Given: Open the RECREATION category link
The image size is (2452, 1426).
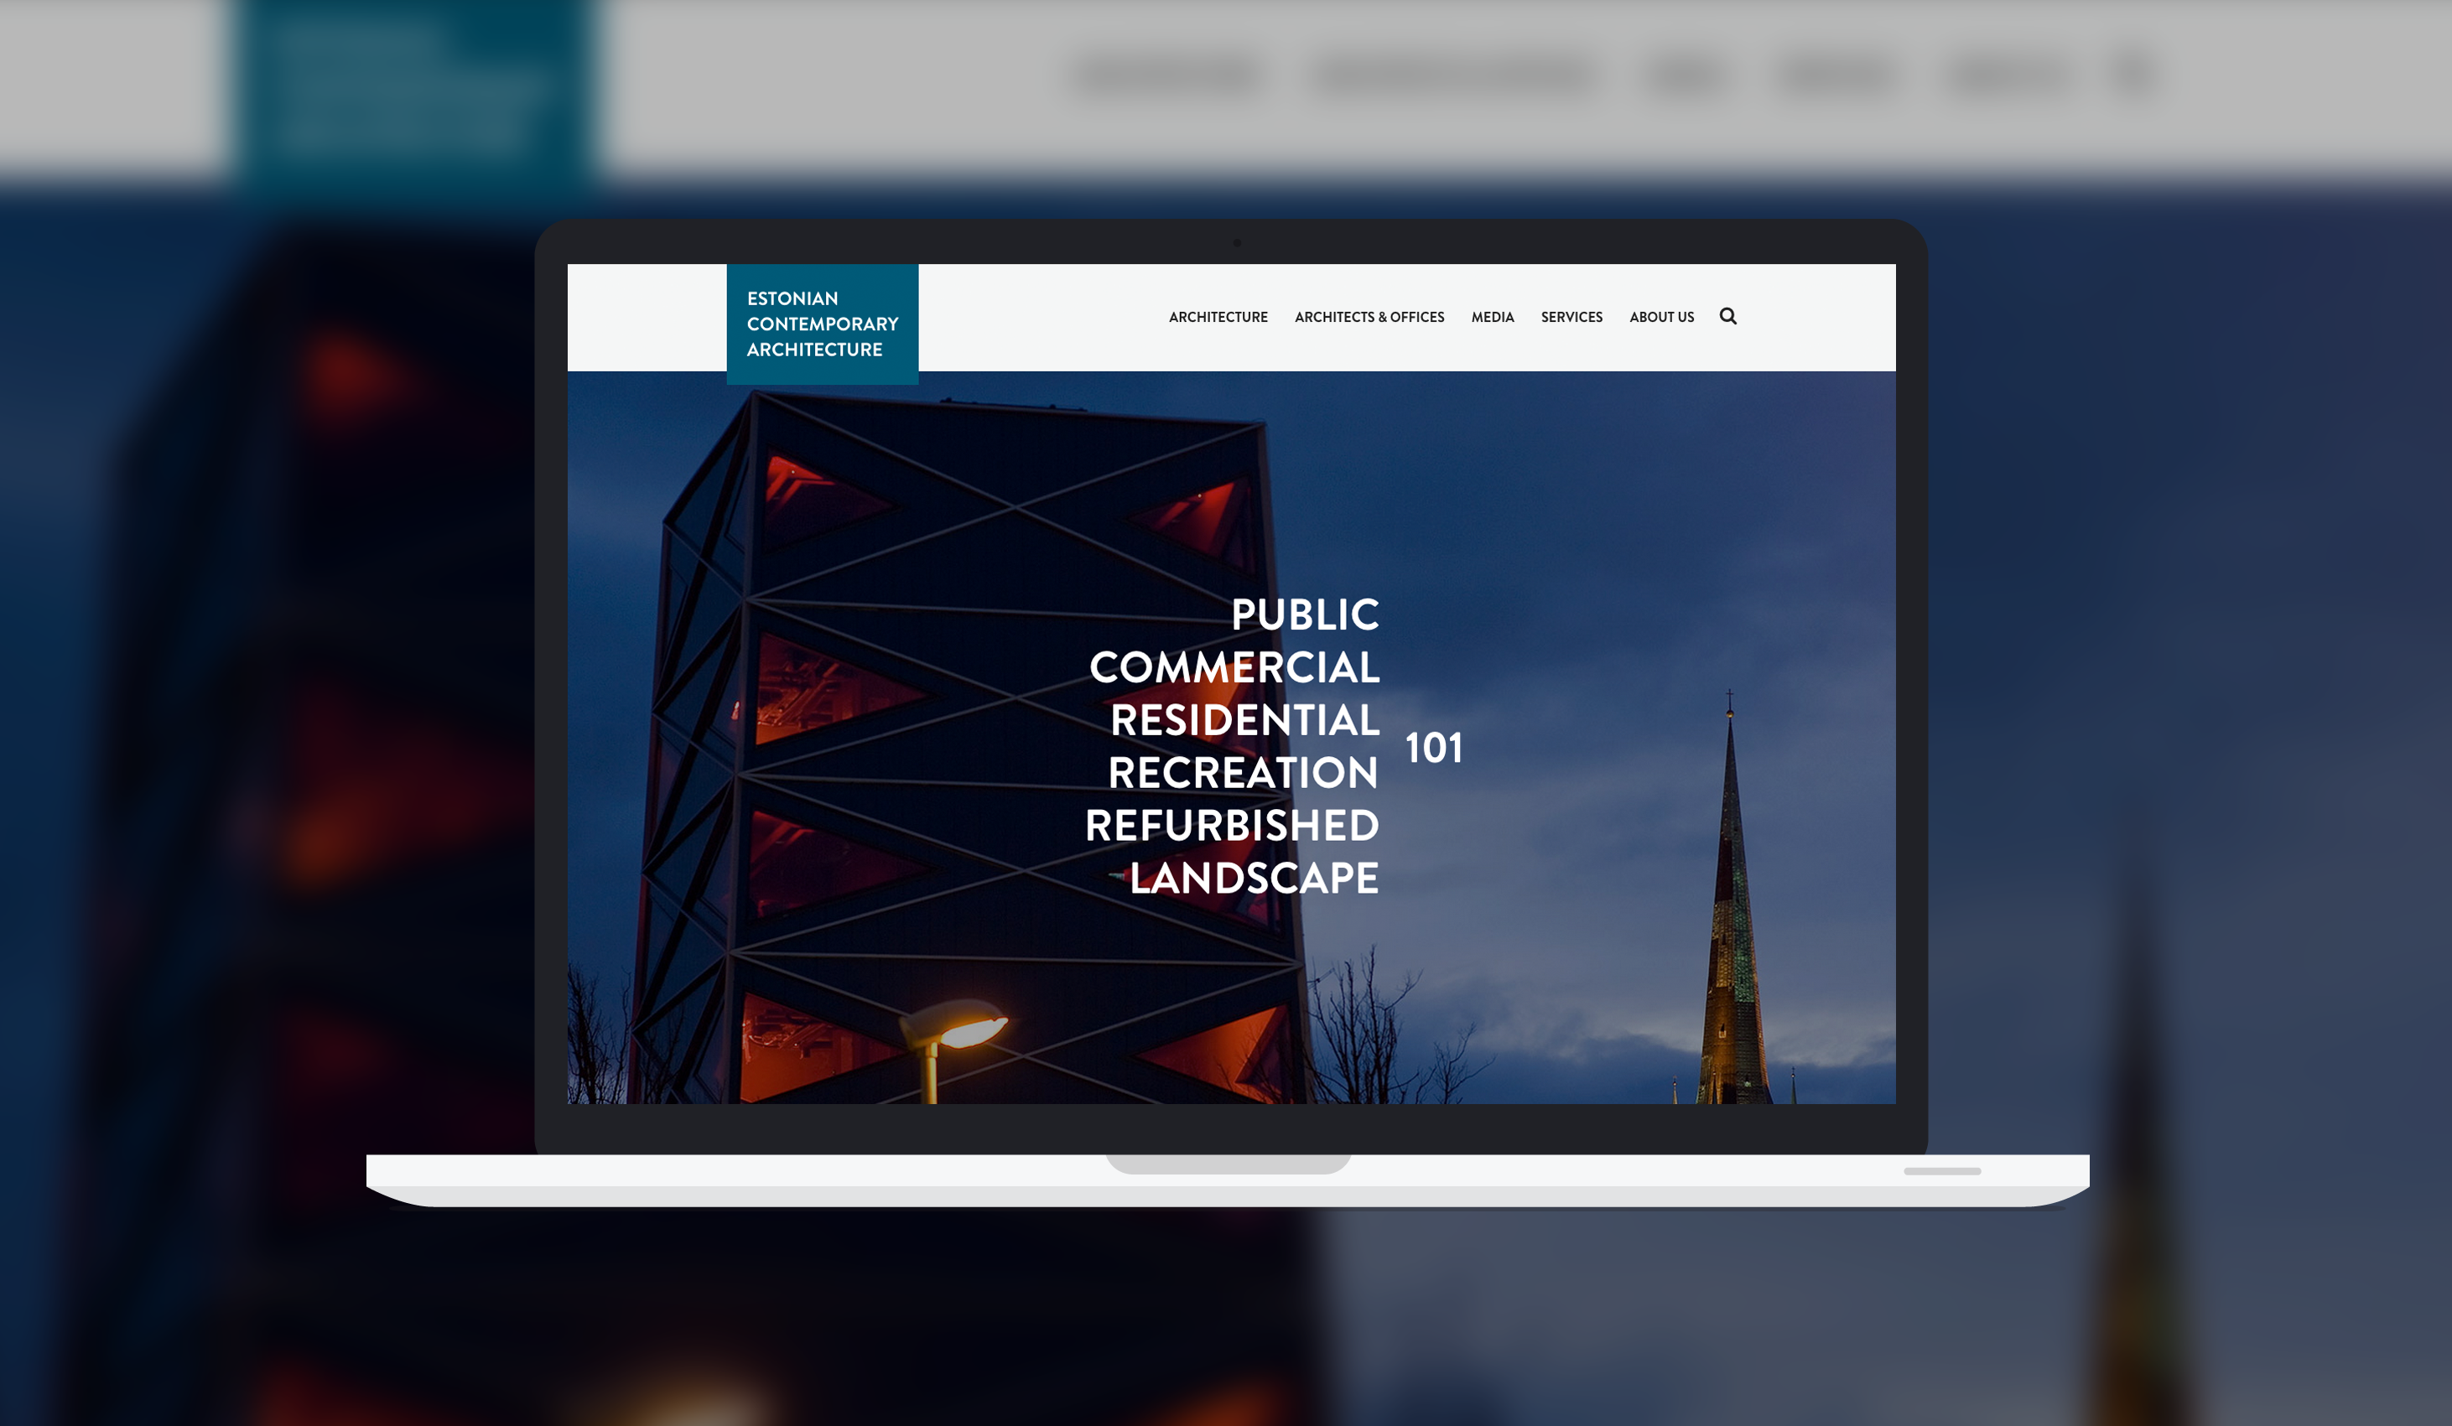Looking at the screenshot, I should (x=1242, y=773).
